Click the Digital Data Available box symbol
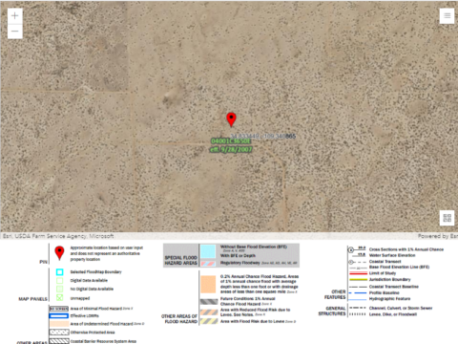This screenshot has width=458, height=344. 59,281
